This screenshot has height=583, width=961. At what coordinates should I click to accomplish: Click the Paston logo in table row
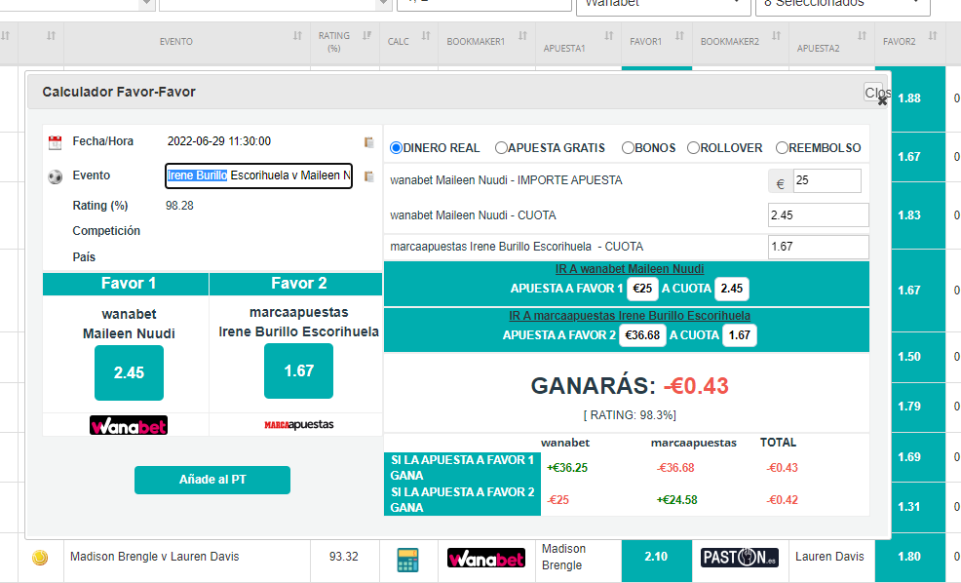click(740, 558)
